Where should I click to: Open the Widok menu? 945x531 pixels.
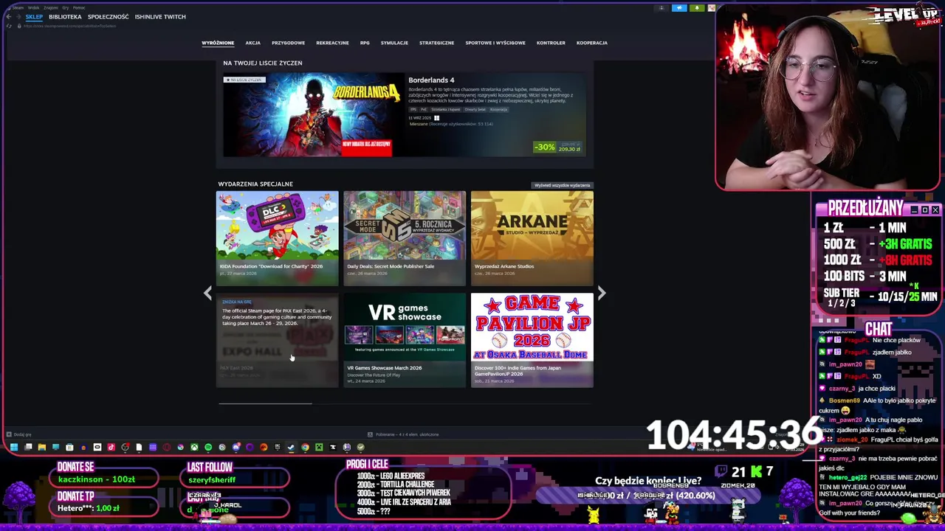[x=33, y=7]
